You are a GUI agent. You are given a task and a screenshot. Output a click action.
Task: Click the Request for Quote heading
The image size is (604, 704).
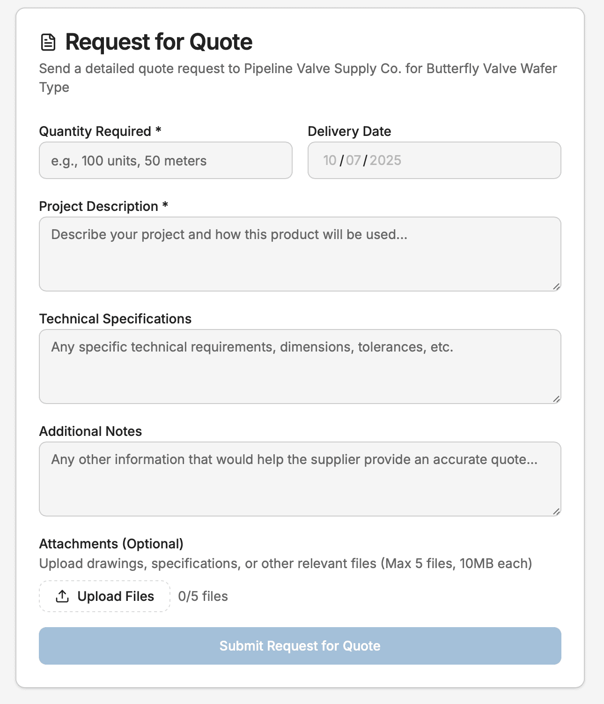158,42
